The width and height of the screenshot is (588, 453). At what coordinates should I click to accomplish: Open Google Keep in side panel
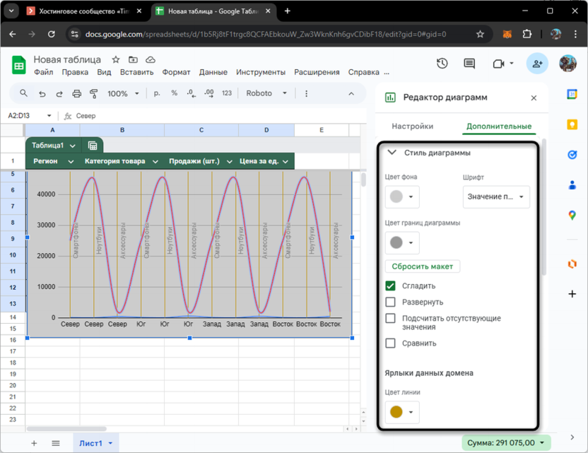572,124
